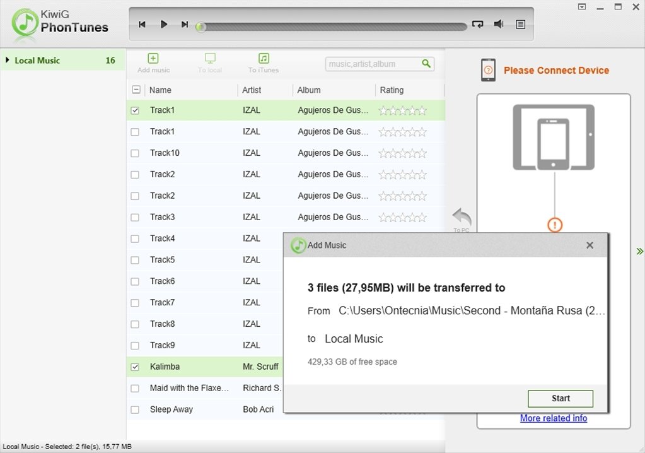This screenshot has width=645, height=453.
Task: Toggle repeat playback mode
Action: point(477,24)
